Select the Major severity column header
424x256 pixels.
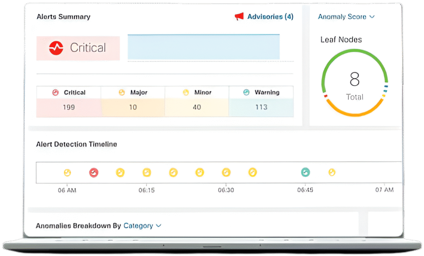133,92
